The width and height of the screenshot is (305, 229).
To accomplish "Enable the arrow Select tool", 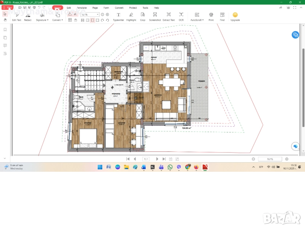I will [x=5, y=14].
